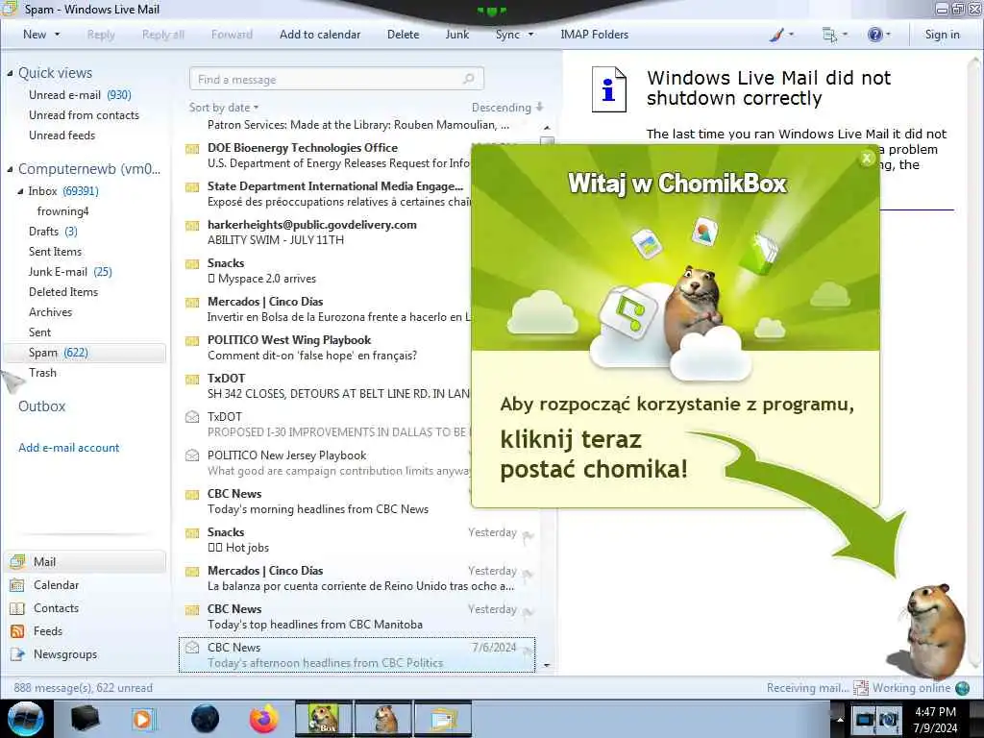Screen dimensions: 984x738
Task: Open Unread feeds view
Action: click(62, 135)
